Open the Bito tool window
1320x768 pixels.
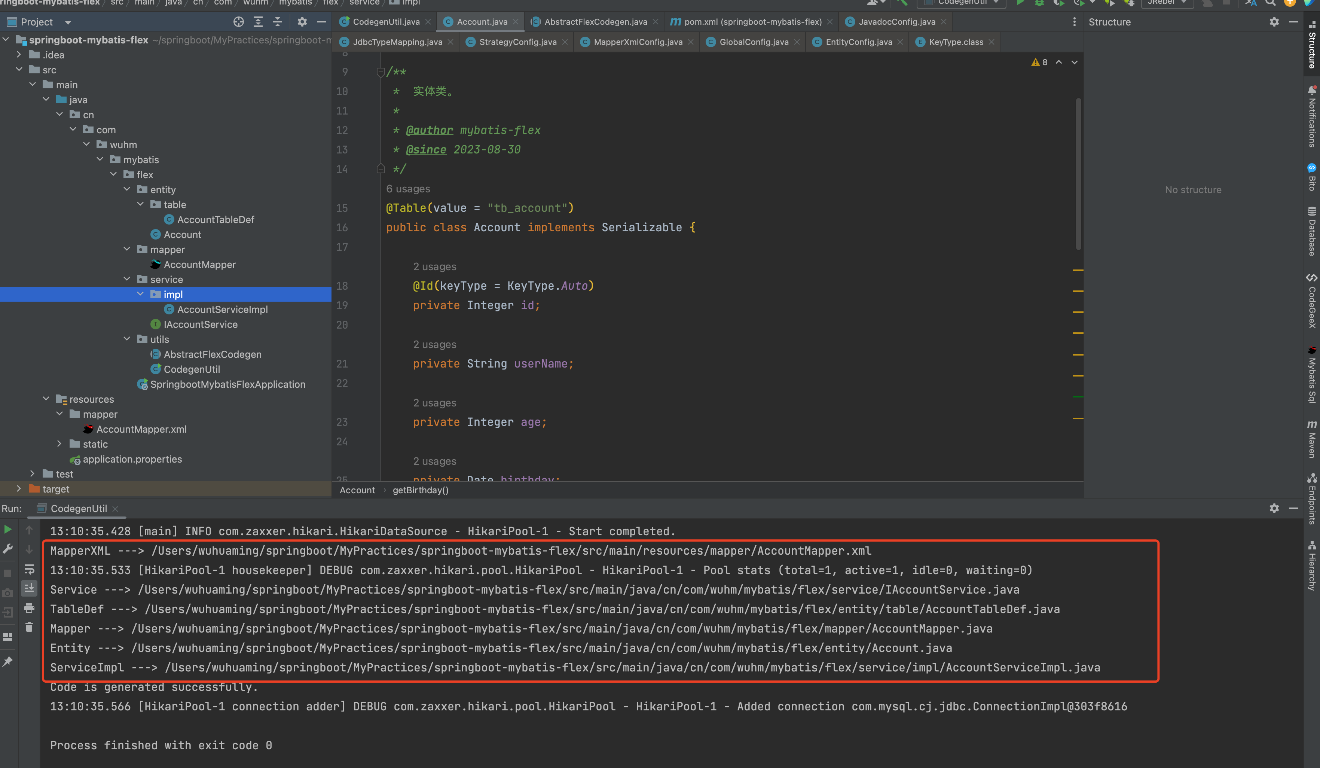(1312, 177)
